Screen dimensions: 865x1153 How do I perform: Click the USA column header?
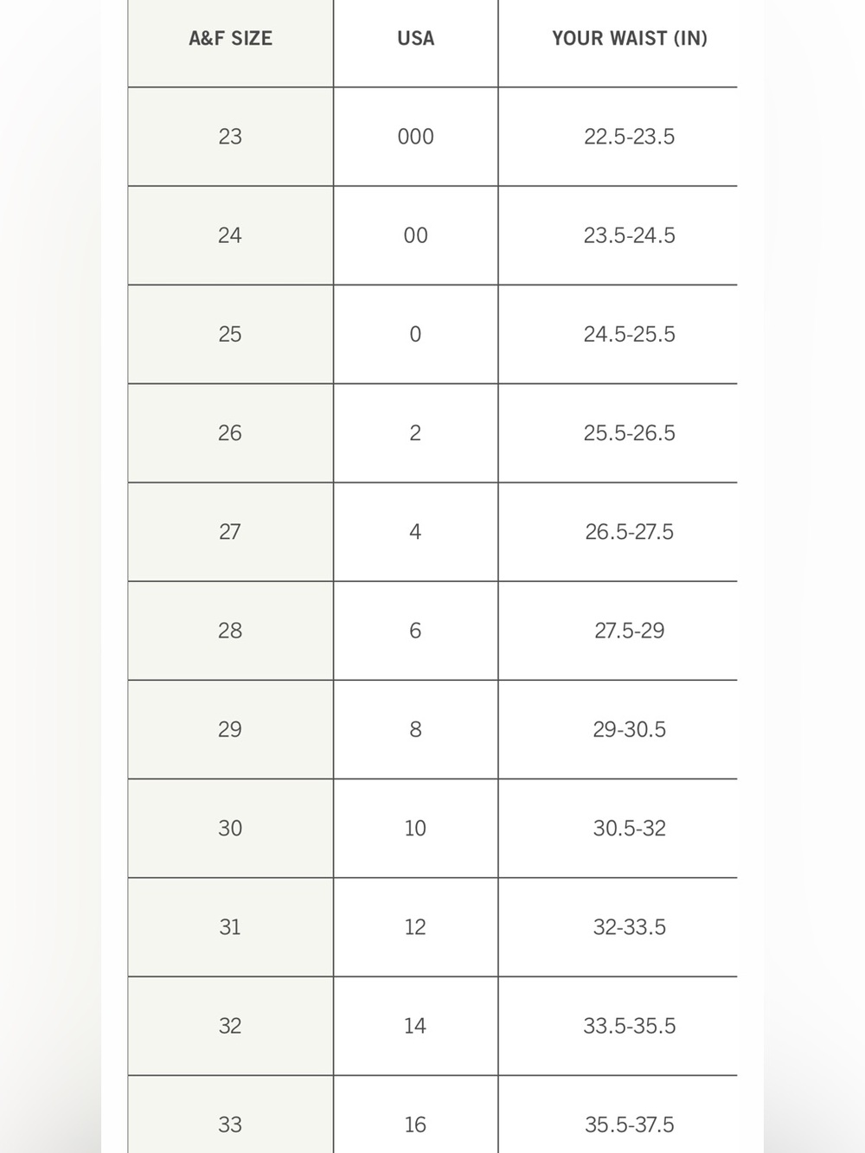[415, 39]
